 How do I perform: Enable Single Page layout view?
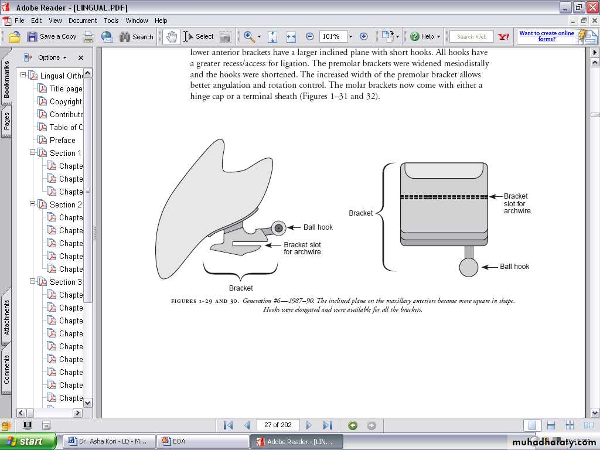tap(532, 425)
